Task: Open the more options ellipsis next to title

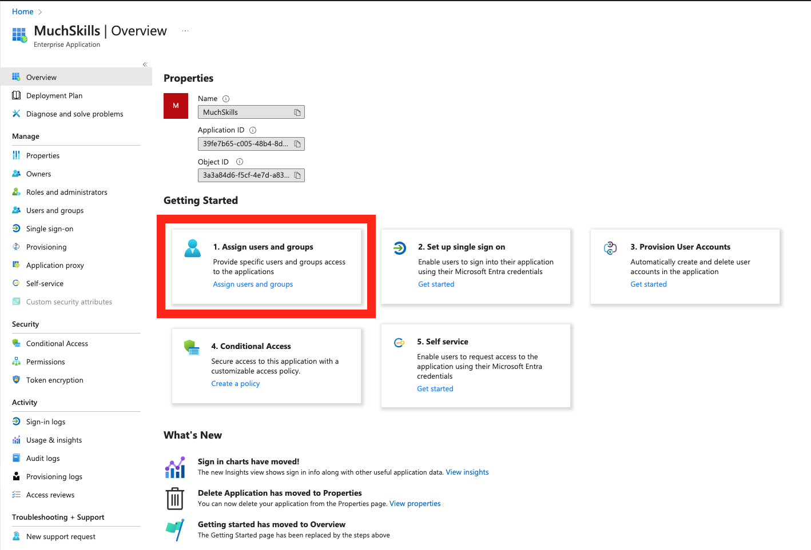Action: (185, 31)
